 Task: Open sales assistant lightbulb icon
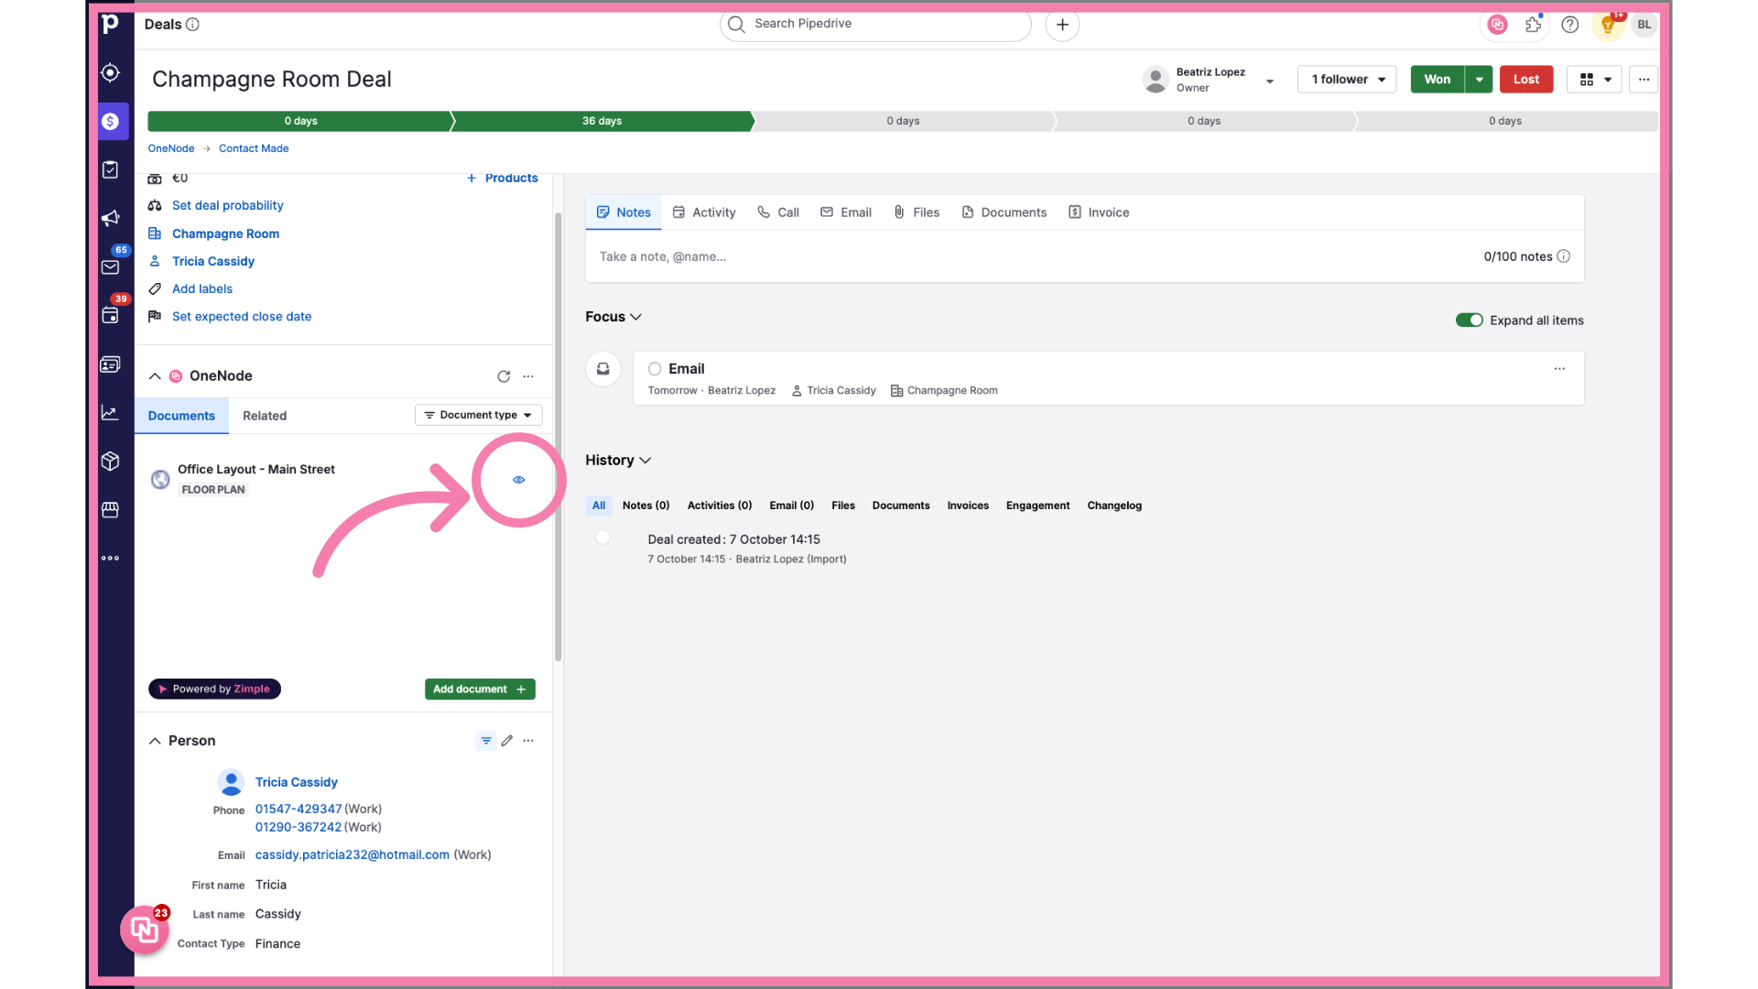1608,25
